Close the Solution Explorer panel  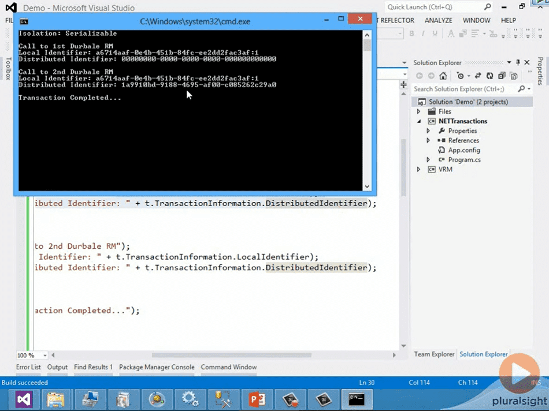pyautogui.click(x=527, y=62)
